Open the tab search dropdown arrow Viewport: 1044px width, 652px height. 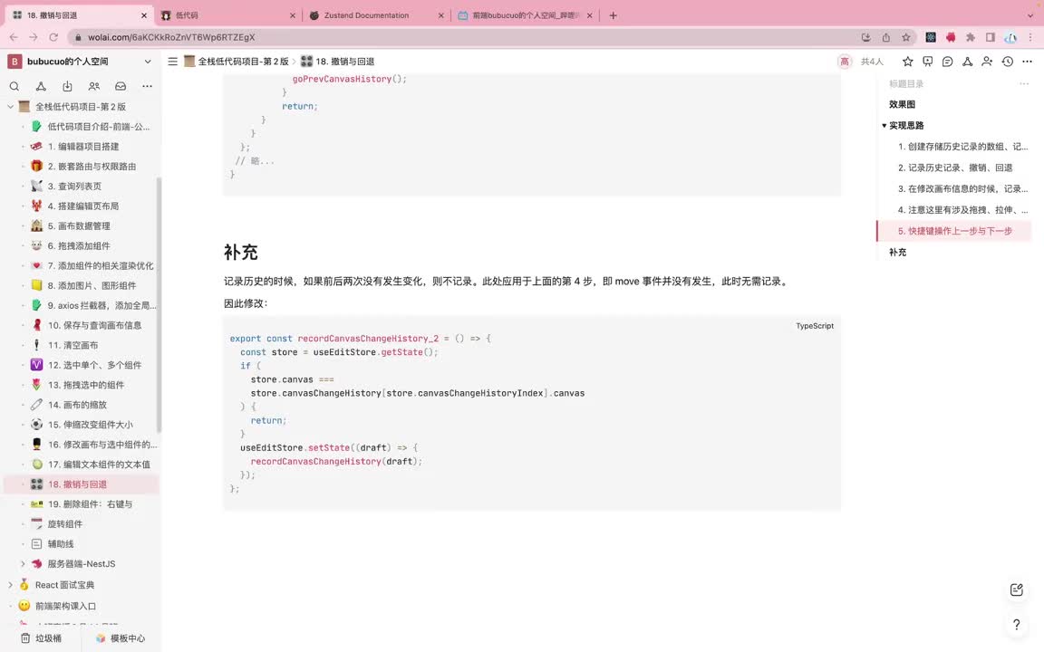[1030, 15]
